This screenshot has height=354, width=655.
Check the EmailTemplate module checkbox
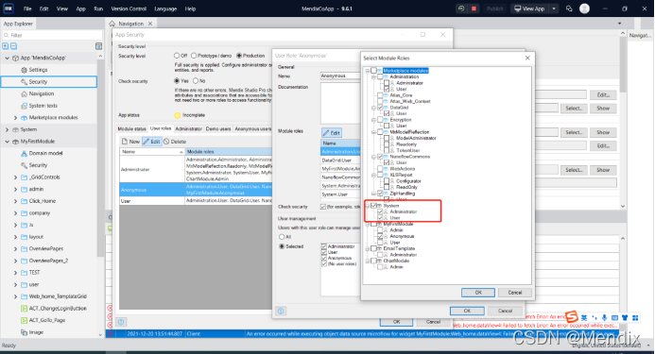click(x=374, y=248)
